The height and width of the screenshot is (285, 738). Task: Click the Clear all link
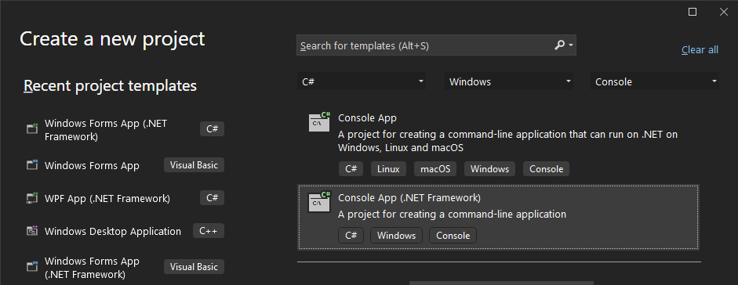click(x=700, y=50)
